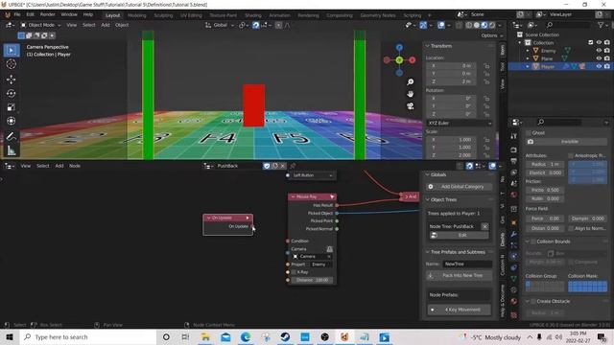Toggle camera view icon in viewport

[410, 106]
